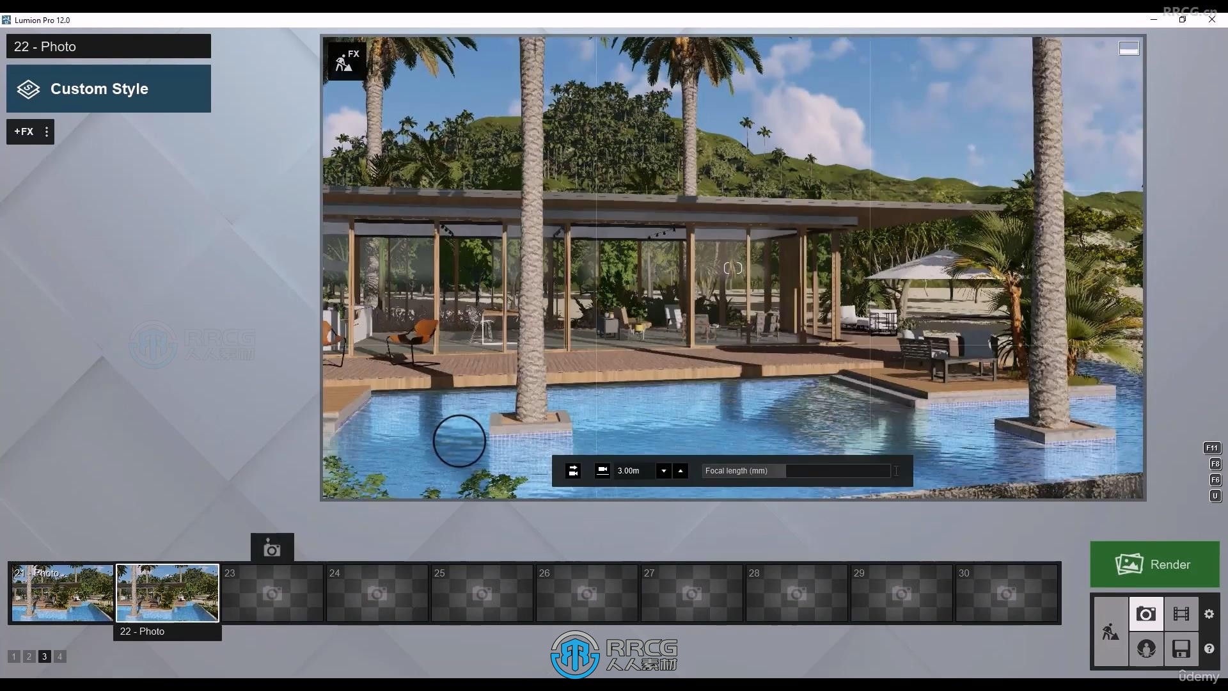Click the video/film icon bottom right panel
The width and height of the screenshot is (1228, 691).
coord(1181,614)
